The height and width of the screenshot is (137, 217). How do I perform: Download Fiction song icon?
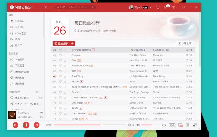click(x=65, y=82)
